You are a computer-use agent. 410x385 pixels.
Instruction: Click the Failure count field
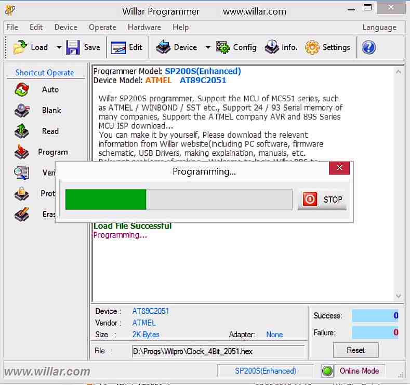(375, 333)
